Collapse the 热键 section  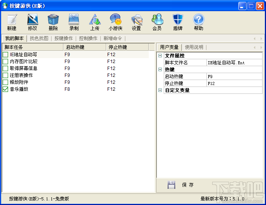[160, 69]
